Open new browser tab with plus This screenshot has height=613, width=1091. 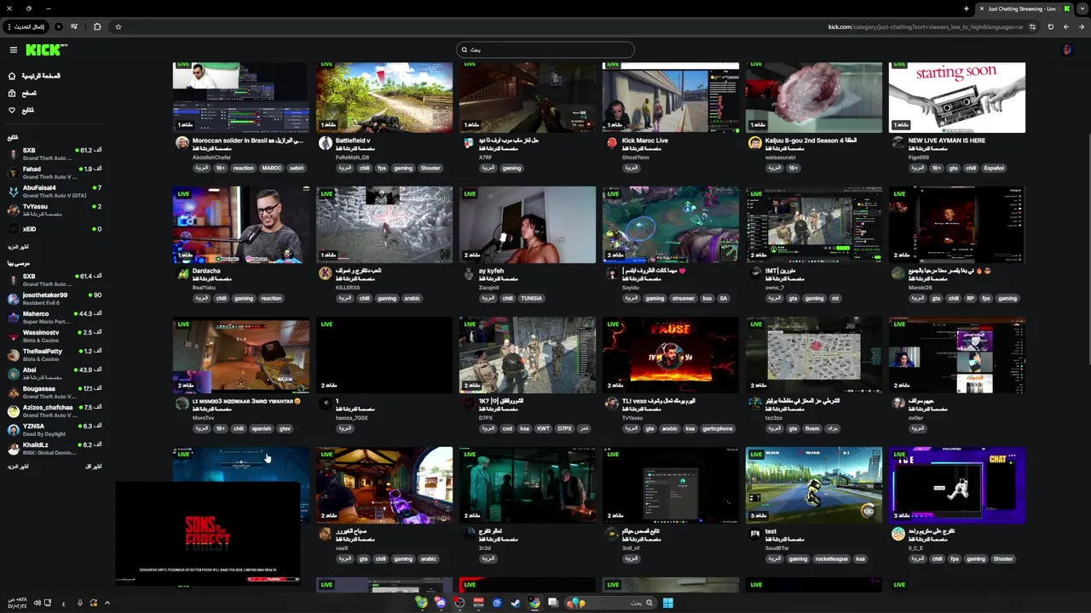967,9
